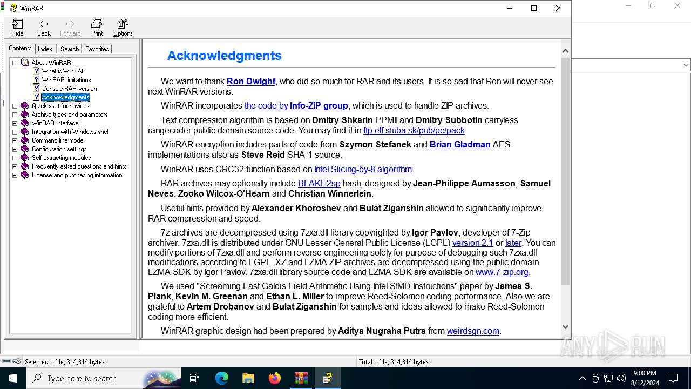The image size is (691, 389).
Task: Expand License and purchasing information node
Action: (15, 175)
